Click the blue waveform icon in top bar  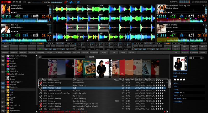click(x=71, y=2)
